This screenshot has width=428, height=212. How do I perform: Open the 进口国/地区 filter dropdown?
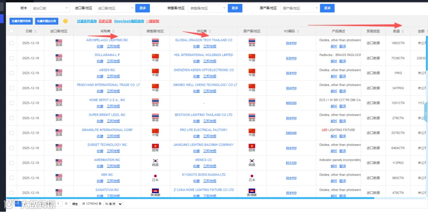pos(115,8)
